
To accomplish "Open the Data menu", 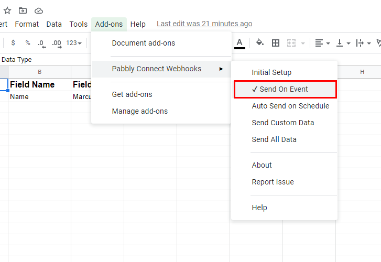I will pyautogui.click(x=54, y=24).
